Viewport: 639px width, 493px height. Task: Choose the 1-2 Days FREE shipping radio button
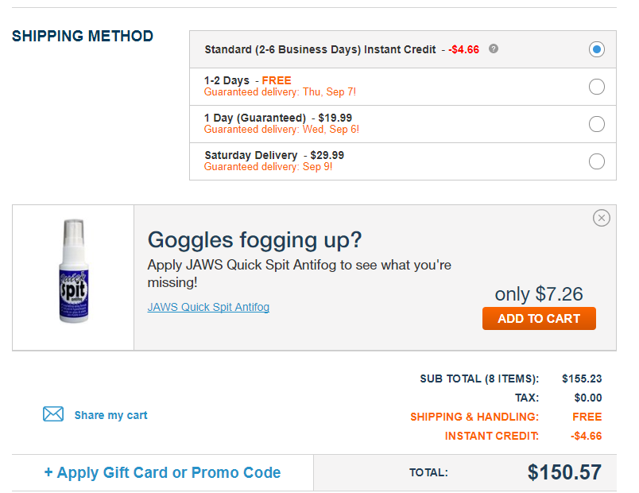tap(597, 87)
